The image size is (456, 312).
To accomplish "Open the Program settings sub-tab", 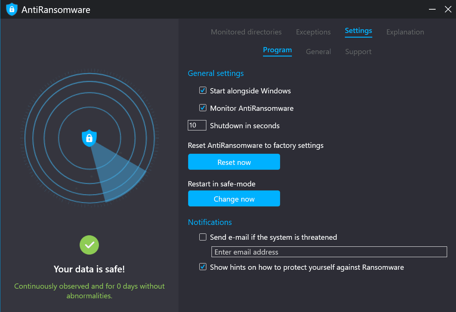I will [x=277, y=50].
